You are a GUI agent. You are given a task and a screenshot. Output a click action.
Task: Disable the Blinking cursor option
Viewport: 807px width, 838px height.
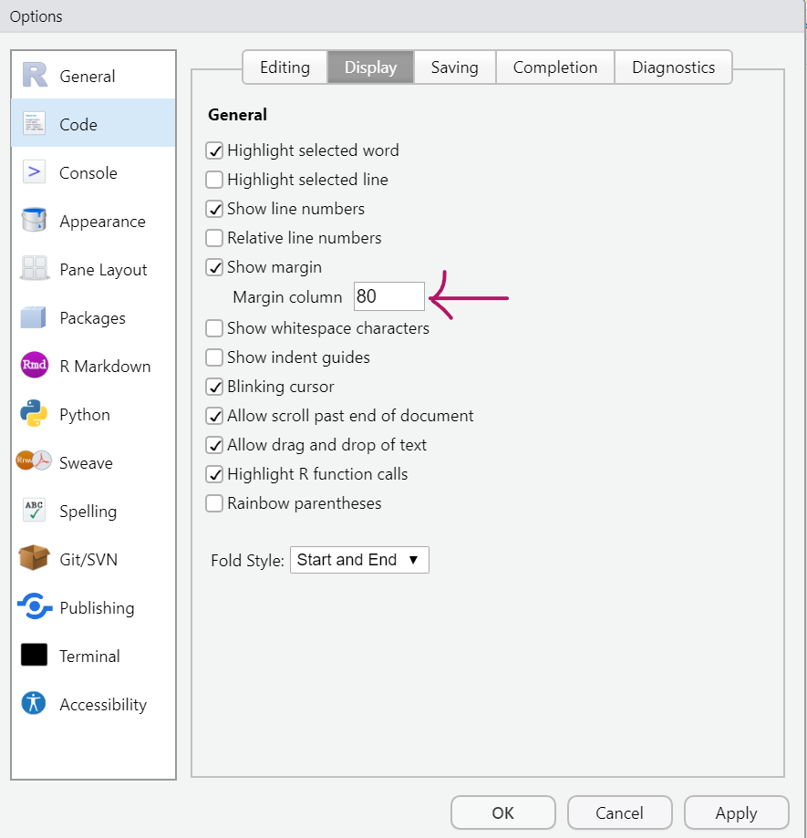point(214,387)
